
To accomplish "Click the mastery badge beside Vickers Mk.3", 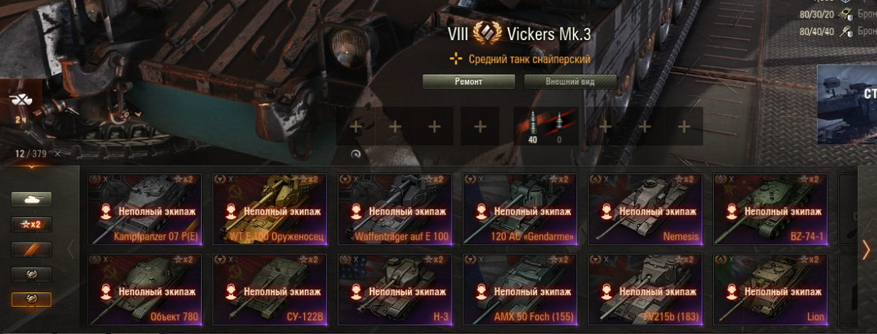I will pyautogui.click(x=485, y=34).
